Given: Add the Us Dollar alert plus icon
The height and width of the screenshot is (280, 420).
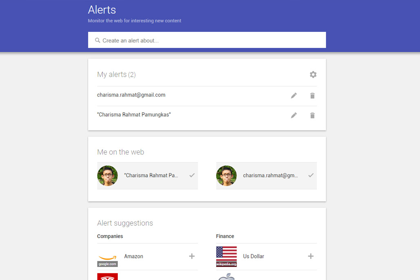Looking at the screenshot, I should point(310,256).
